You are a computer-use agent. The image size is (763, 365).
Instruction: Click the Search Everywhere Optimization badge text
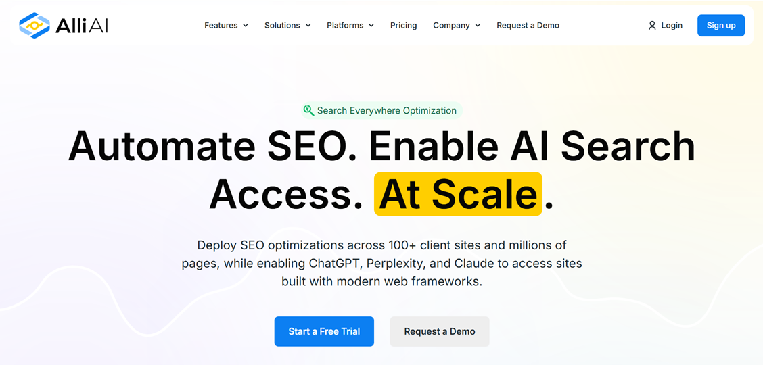coord(386,110)
